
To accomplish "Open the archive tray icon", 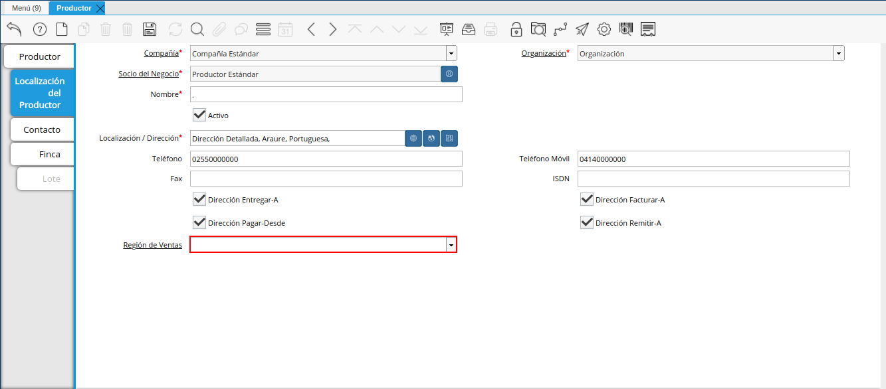I will (469, 29).
